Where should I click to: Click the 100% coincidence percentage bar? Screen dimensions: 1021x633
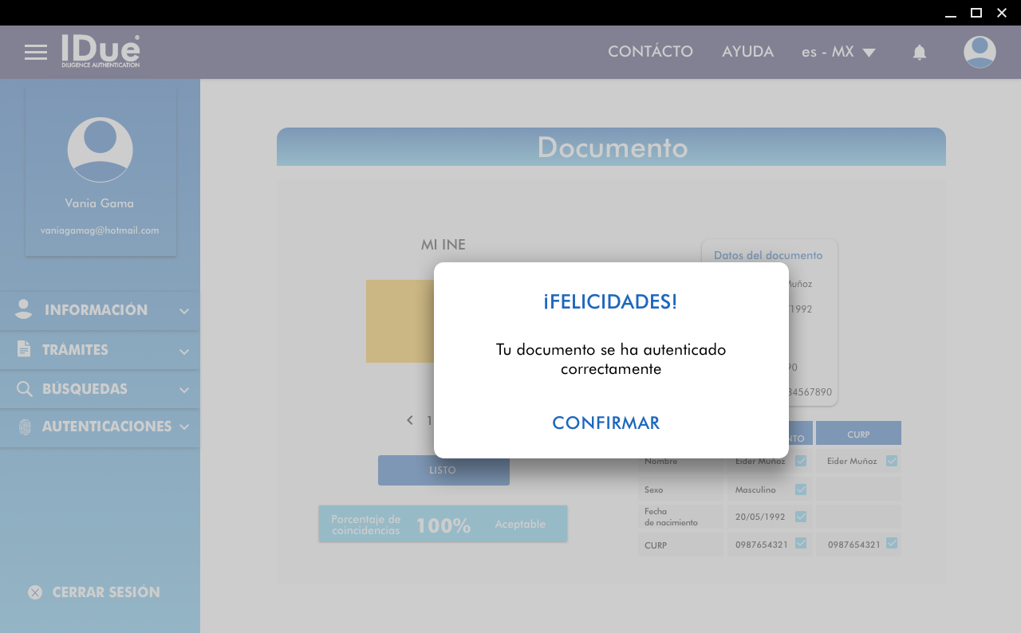pos(443,525)
